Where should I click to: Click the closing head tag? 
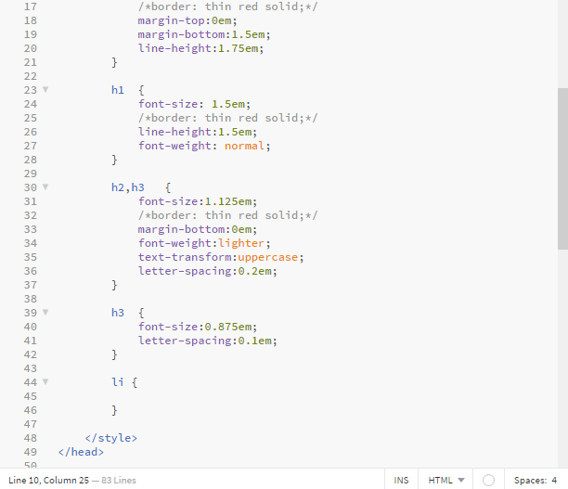(x=81, y=452)
